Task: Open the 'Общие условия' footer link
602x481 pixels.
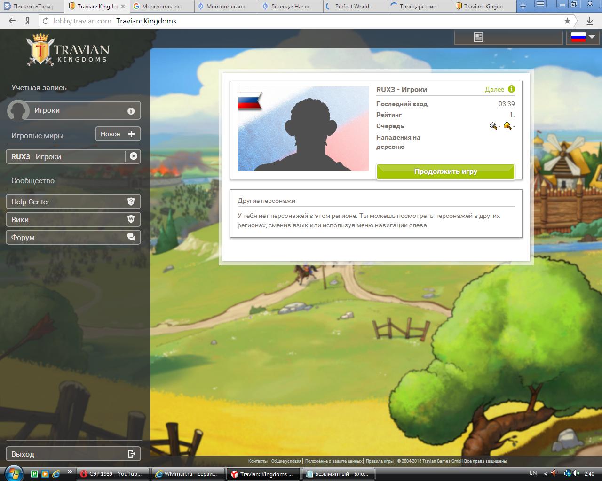Action: (x=286, y=461)
